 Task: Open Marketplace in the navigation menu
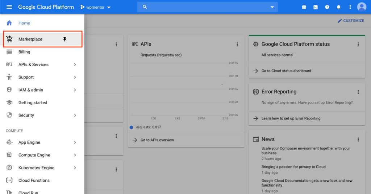pos(30,39)
